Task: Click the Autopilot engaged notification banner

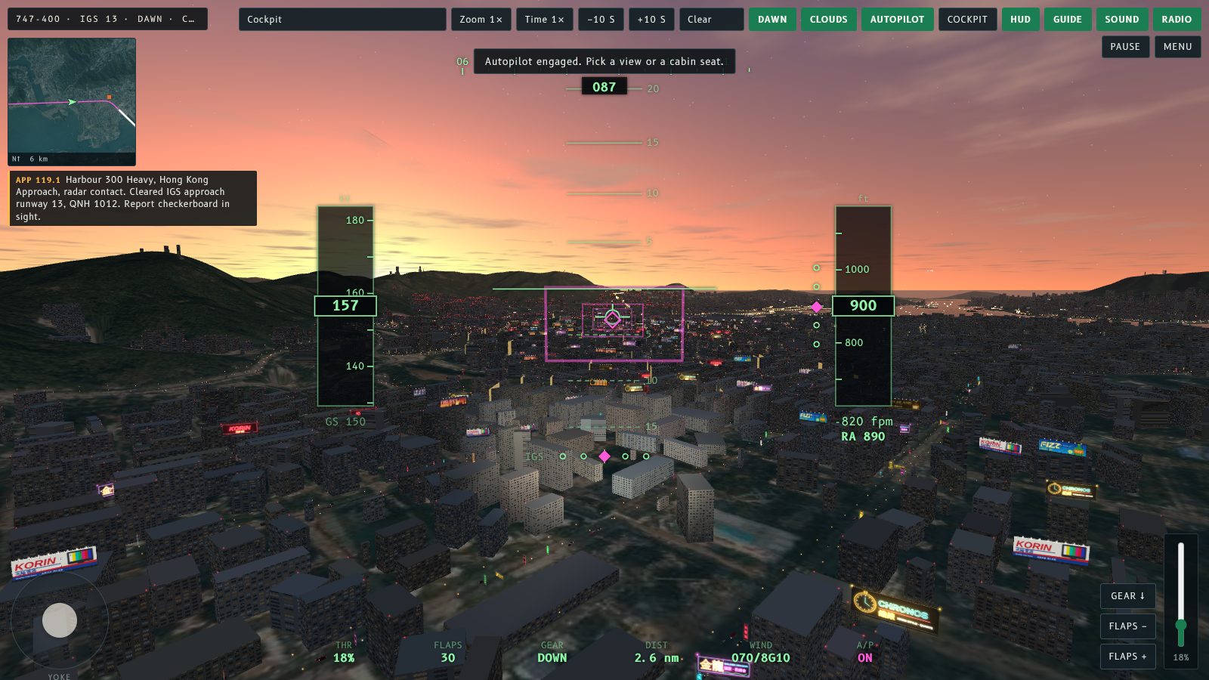Action: coord(604,61)
